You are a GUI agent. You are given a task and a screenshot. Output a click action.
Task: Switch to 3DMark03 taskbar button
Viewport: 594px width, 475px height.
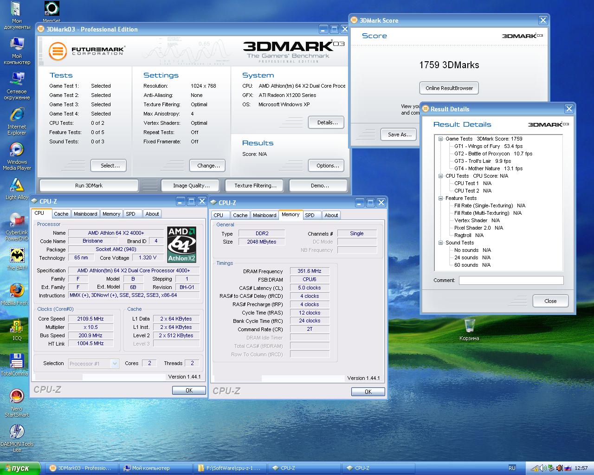click(81, 468)
